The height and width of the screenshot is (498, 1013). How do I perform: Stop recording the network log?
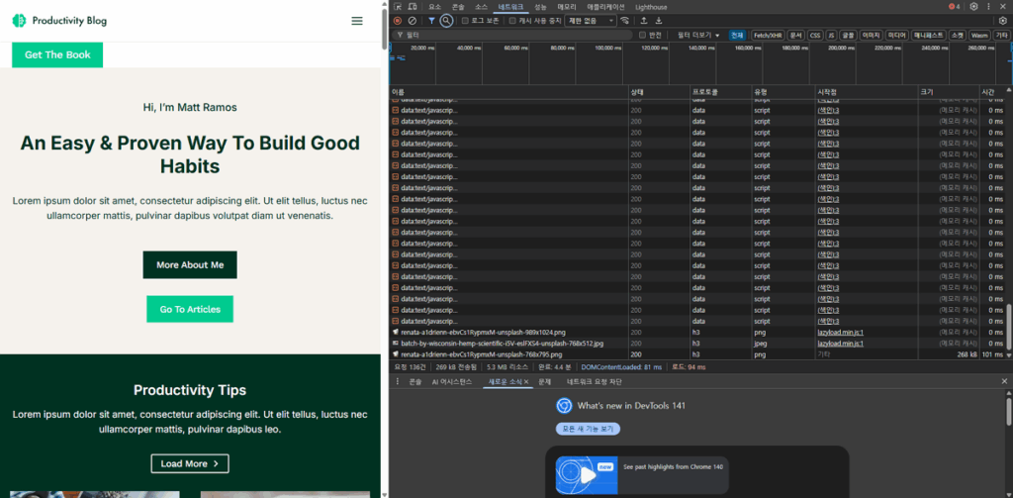(x=398, y=20)
